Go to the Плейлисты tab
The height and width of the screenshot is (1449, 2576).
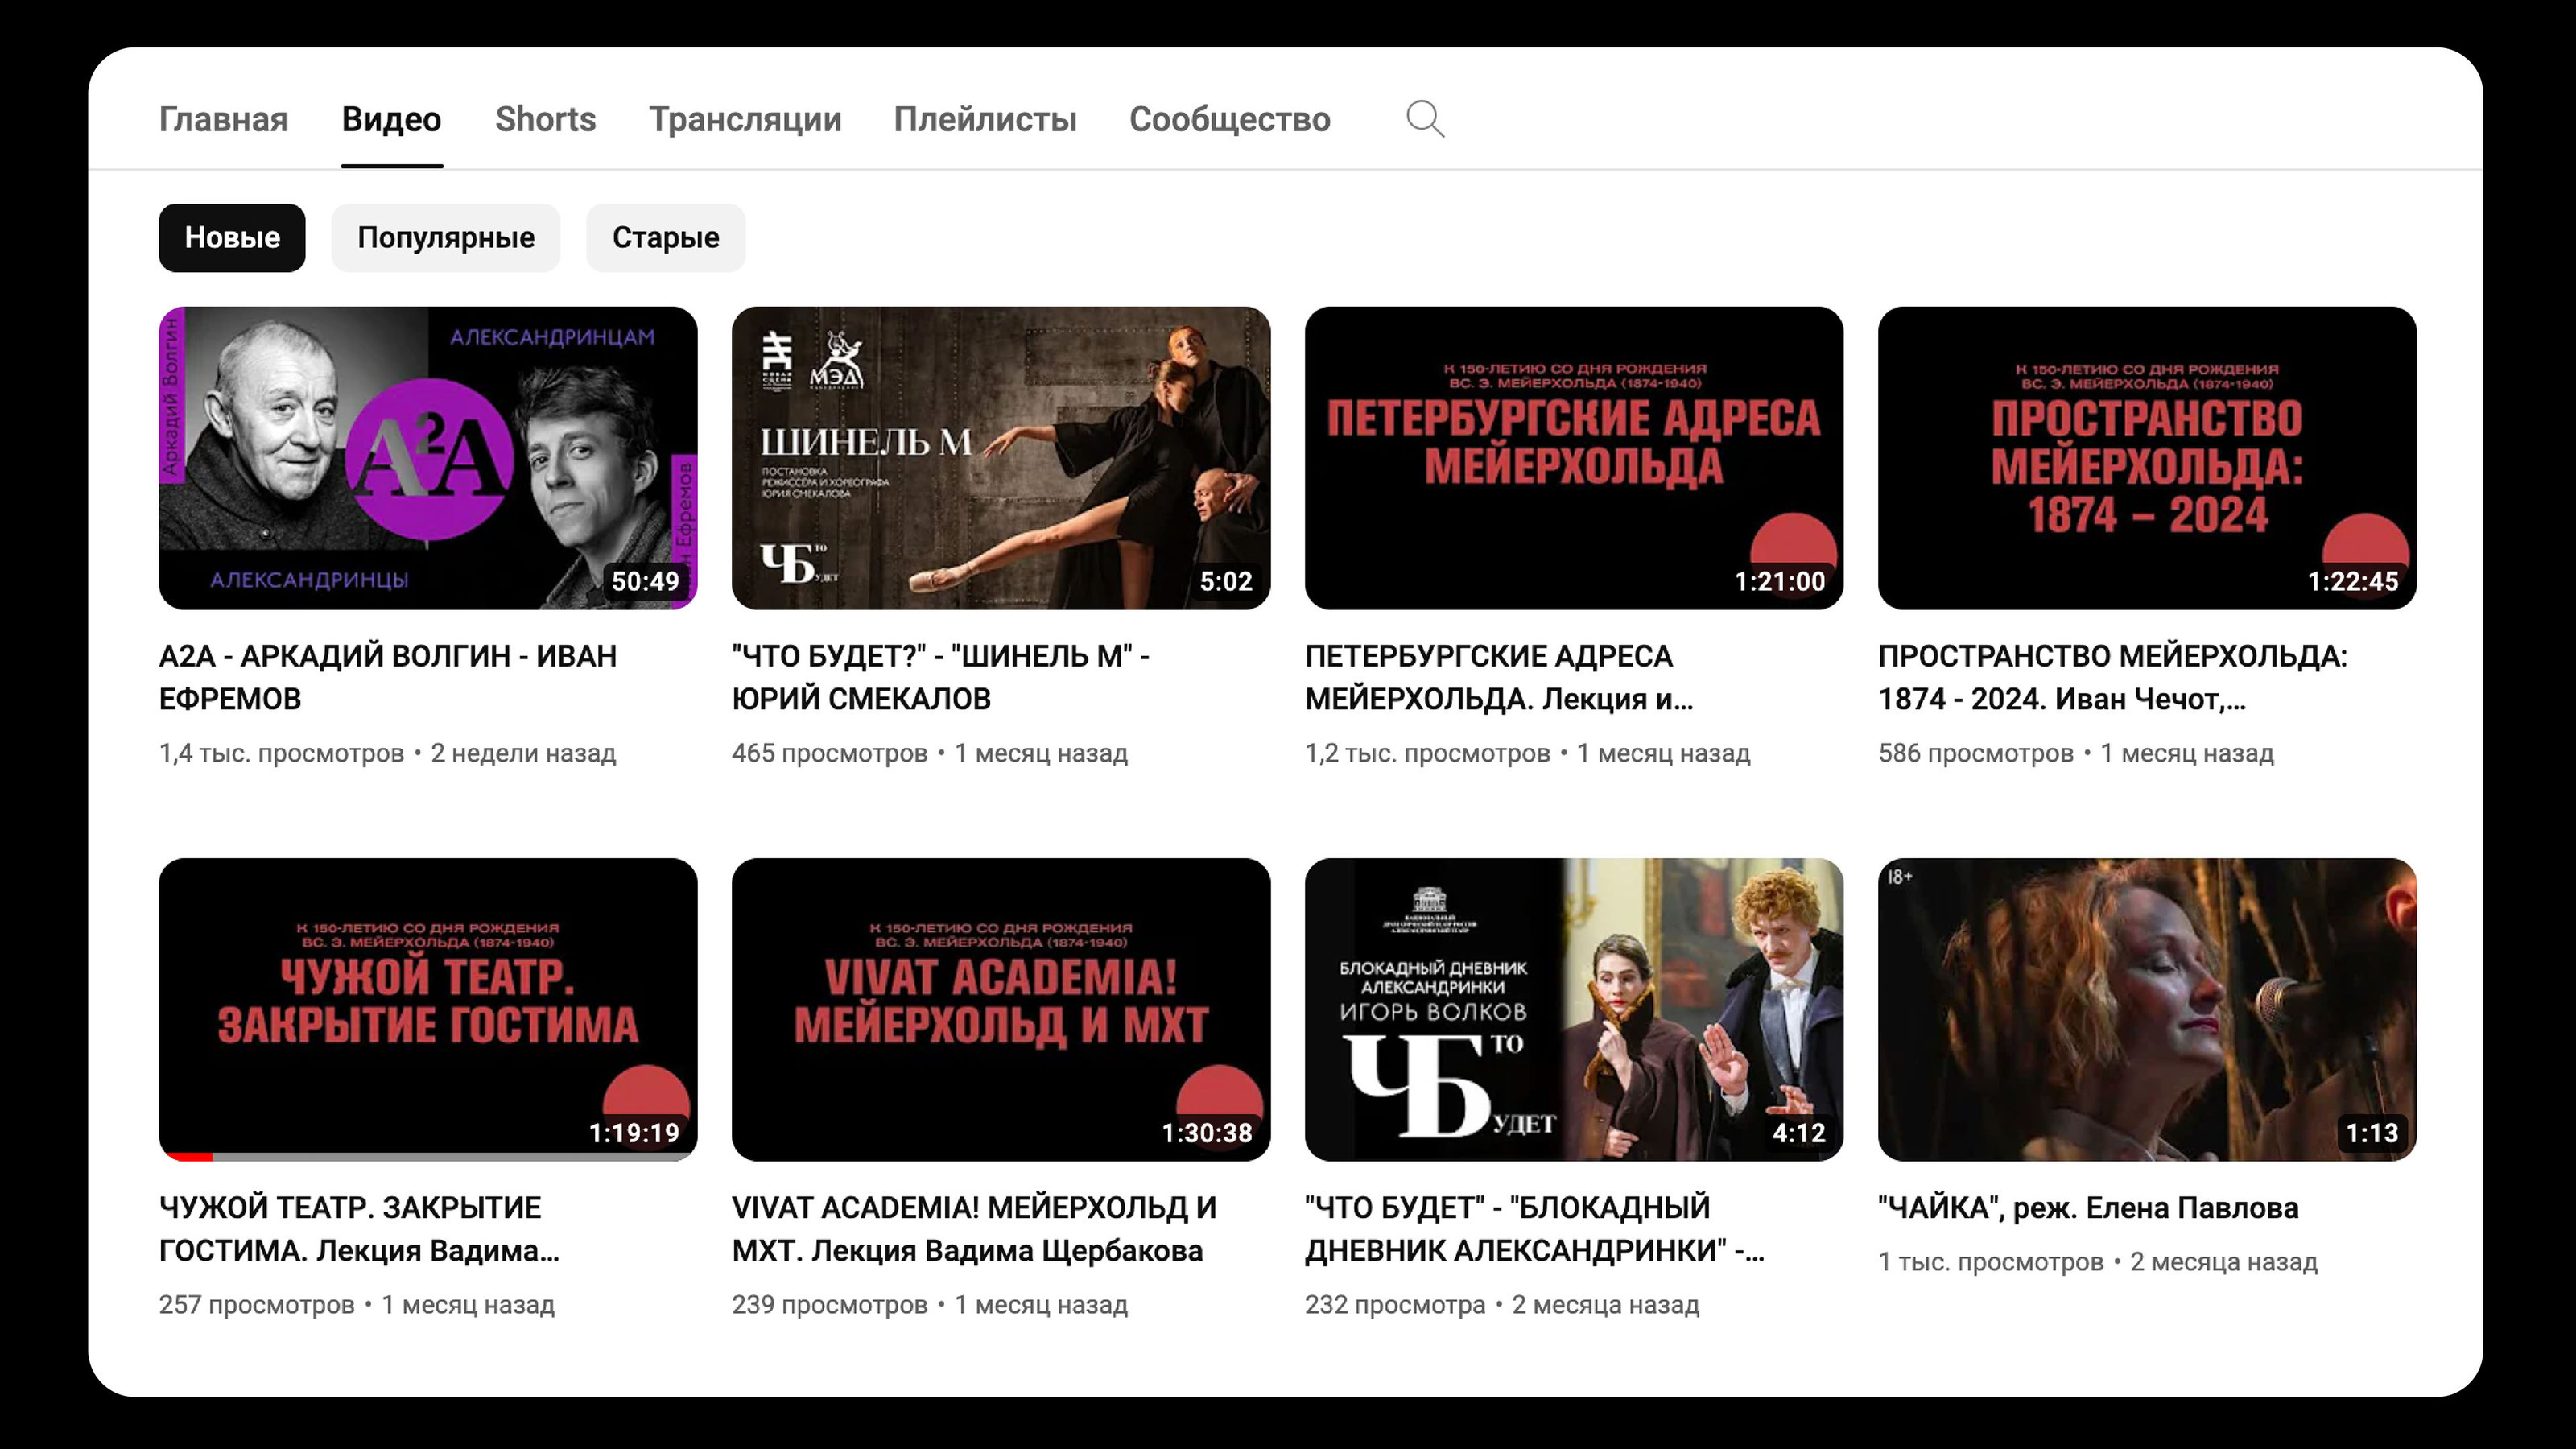point(984,119)
